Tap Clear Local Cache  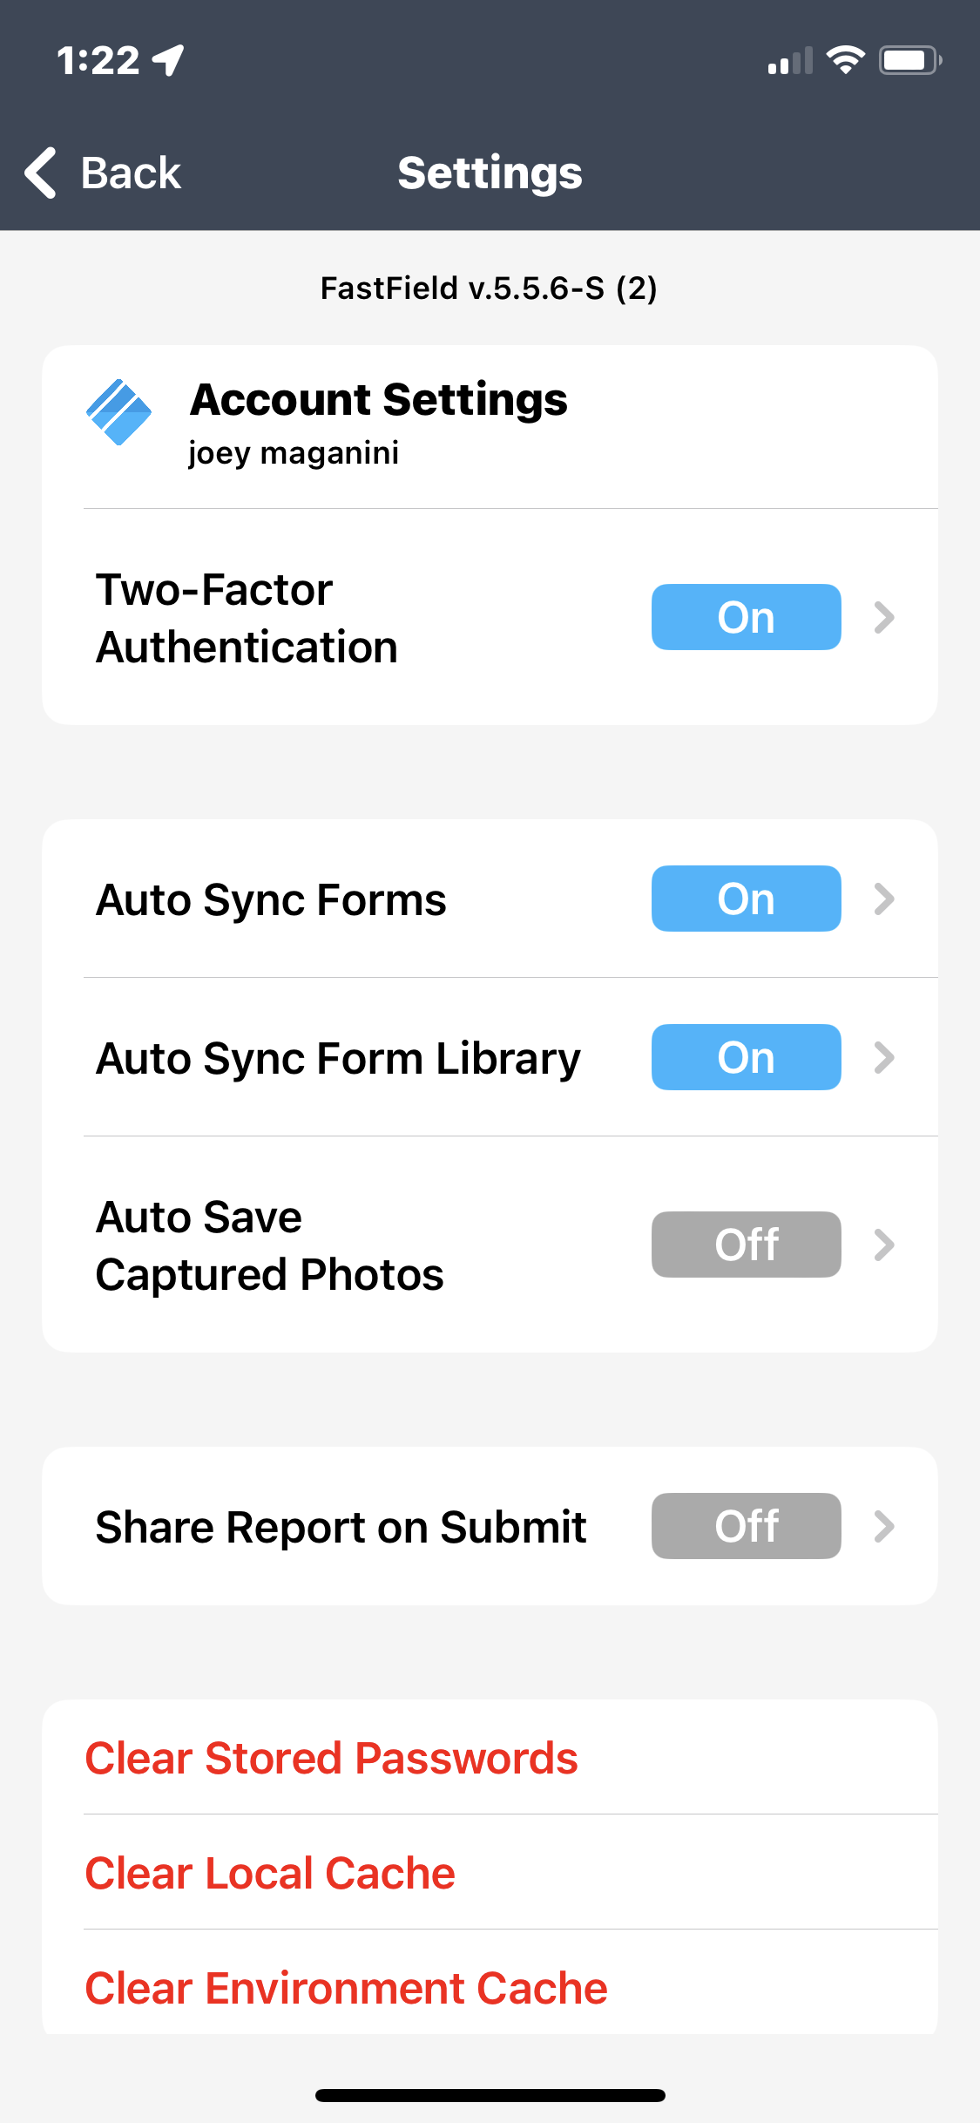[x=270, y=1873]
